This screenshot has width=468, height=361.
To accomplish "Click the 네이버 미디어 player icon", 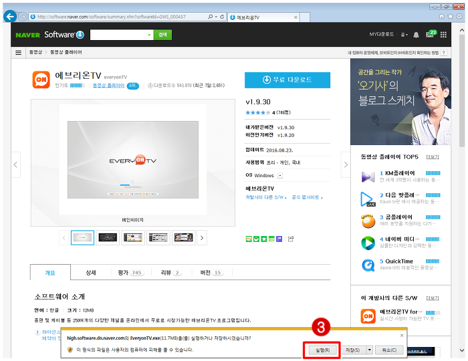I will 368,243.
